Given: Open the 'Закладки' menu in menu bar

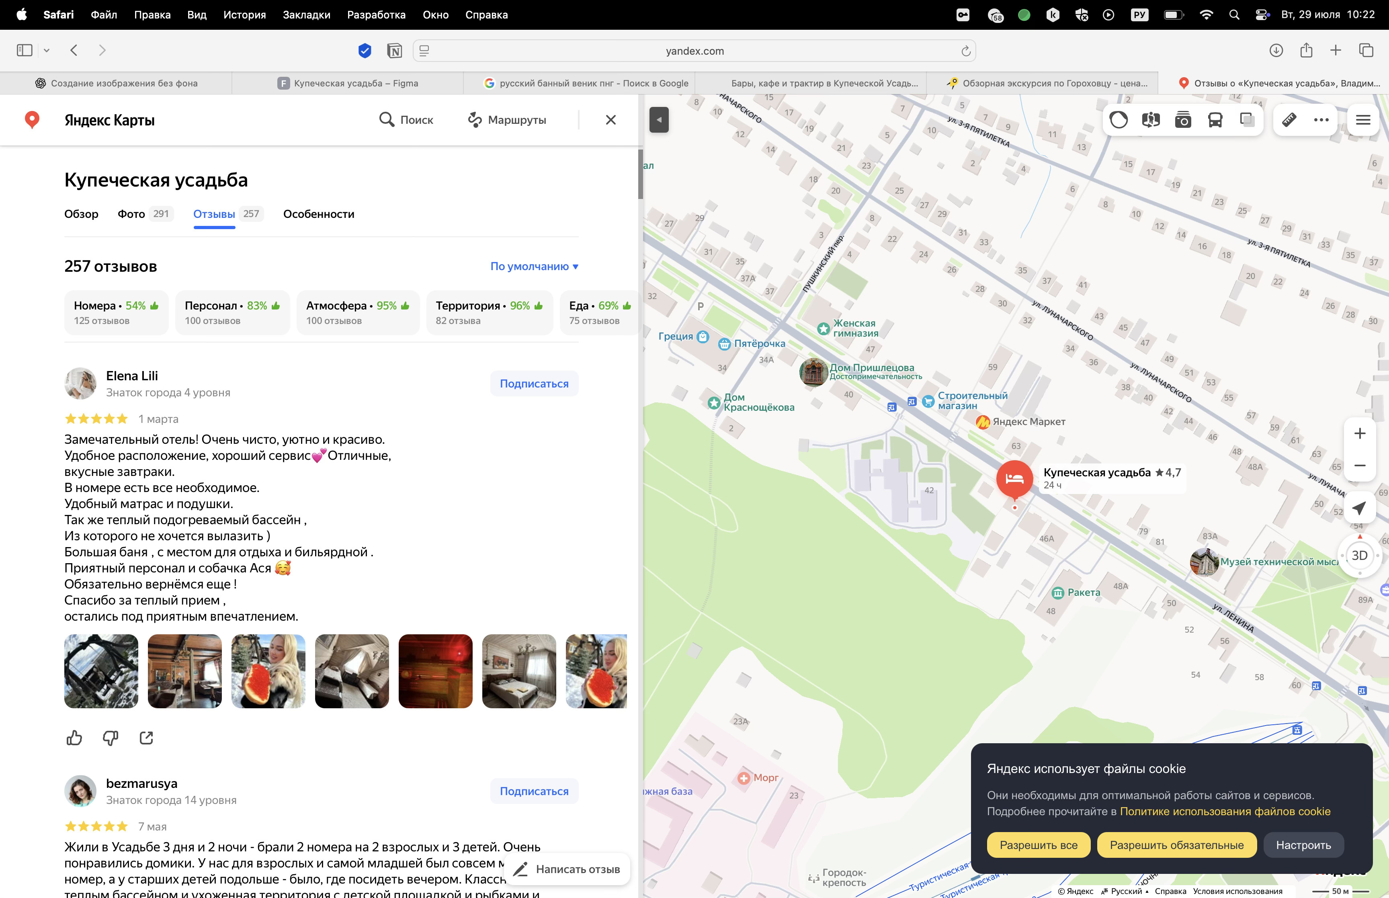Looking at the screenshot, I should click(306, 14).
